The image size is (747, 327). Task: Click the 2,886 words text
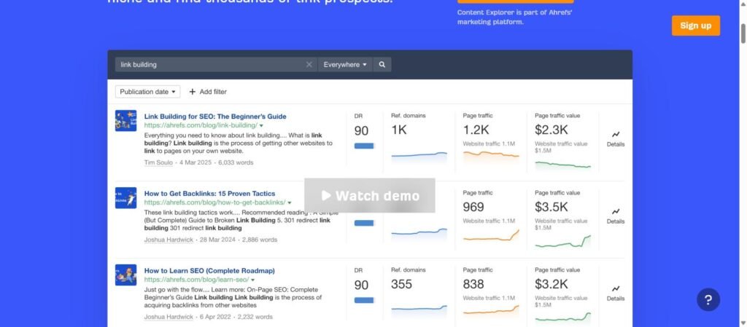260,240
